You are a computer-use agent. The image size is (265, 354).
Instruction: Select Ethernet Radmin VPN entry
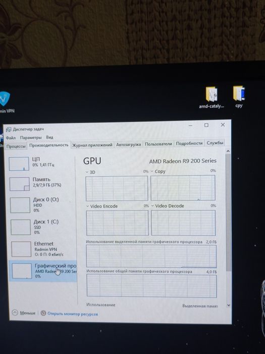(43, 249)
